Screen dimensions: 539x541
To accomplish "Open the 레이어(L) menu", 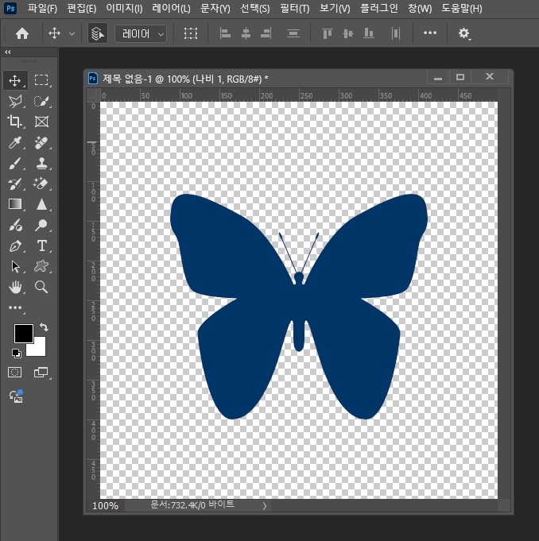I will click(171, 8).
